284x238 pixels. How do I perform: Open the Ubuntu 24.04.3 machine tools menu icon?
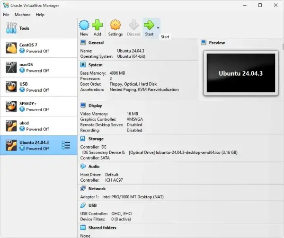pos(66,145)
